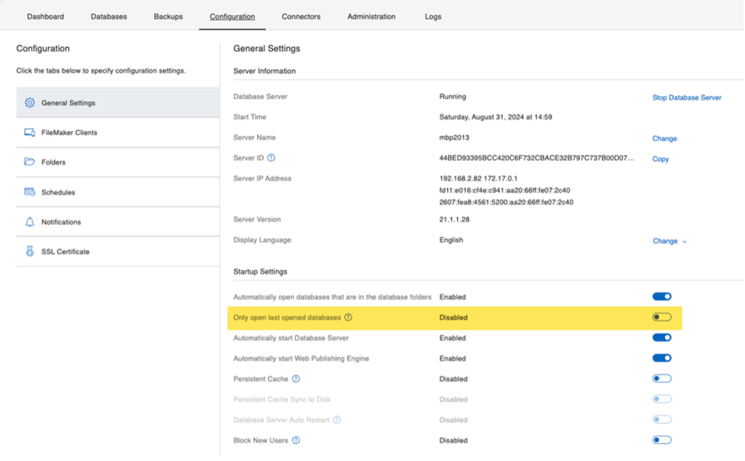Open the Schedules settings section
The width and height of the screenshot is (745, 461).
tap(118, 192)
